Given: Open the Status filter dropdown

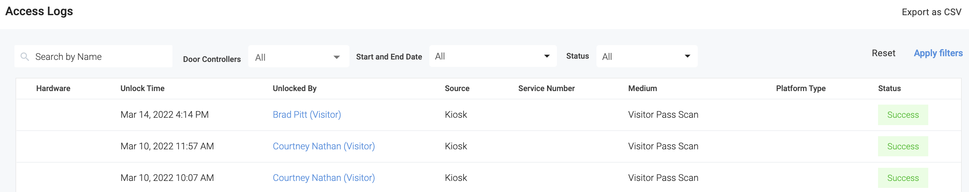Looking at the screenshot, I should 646,56.
